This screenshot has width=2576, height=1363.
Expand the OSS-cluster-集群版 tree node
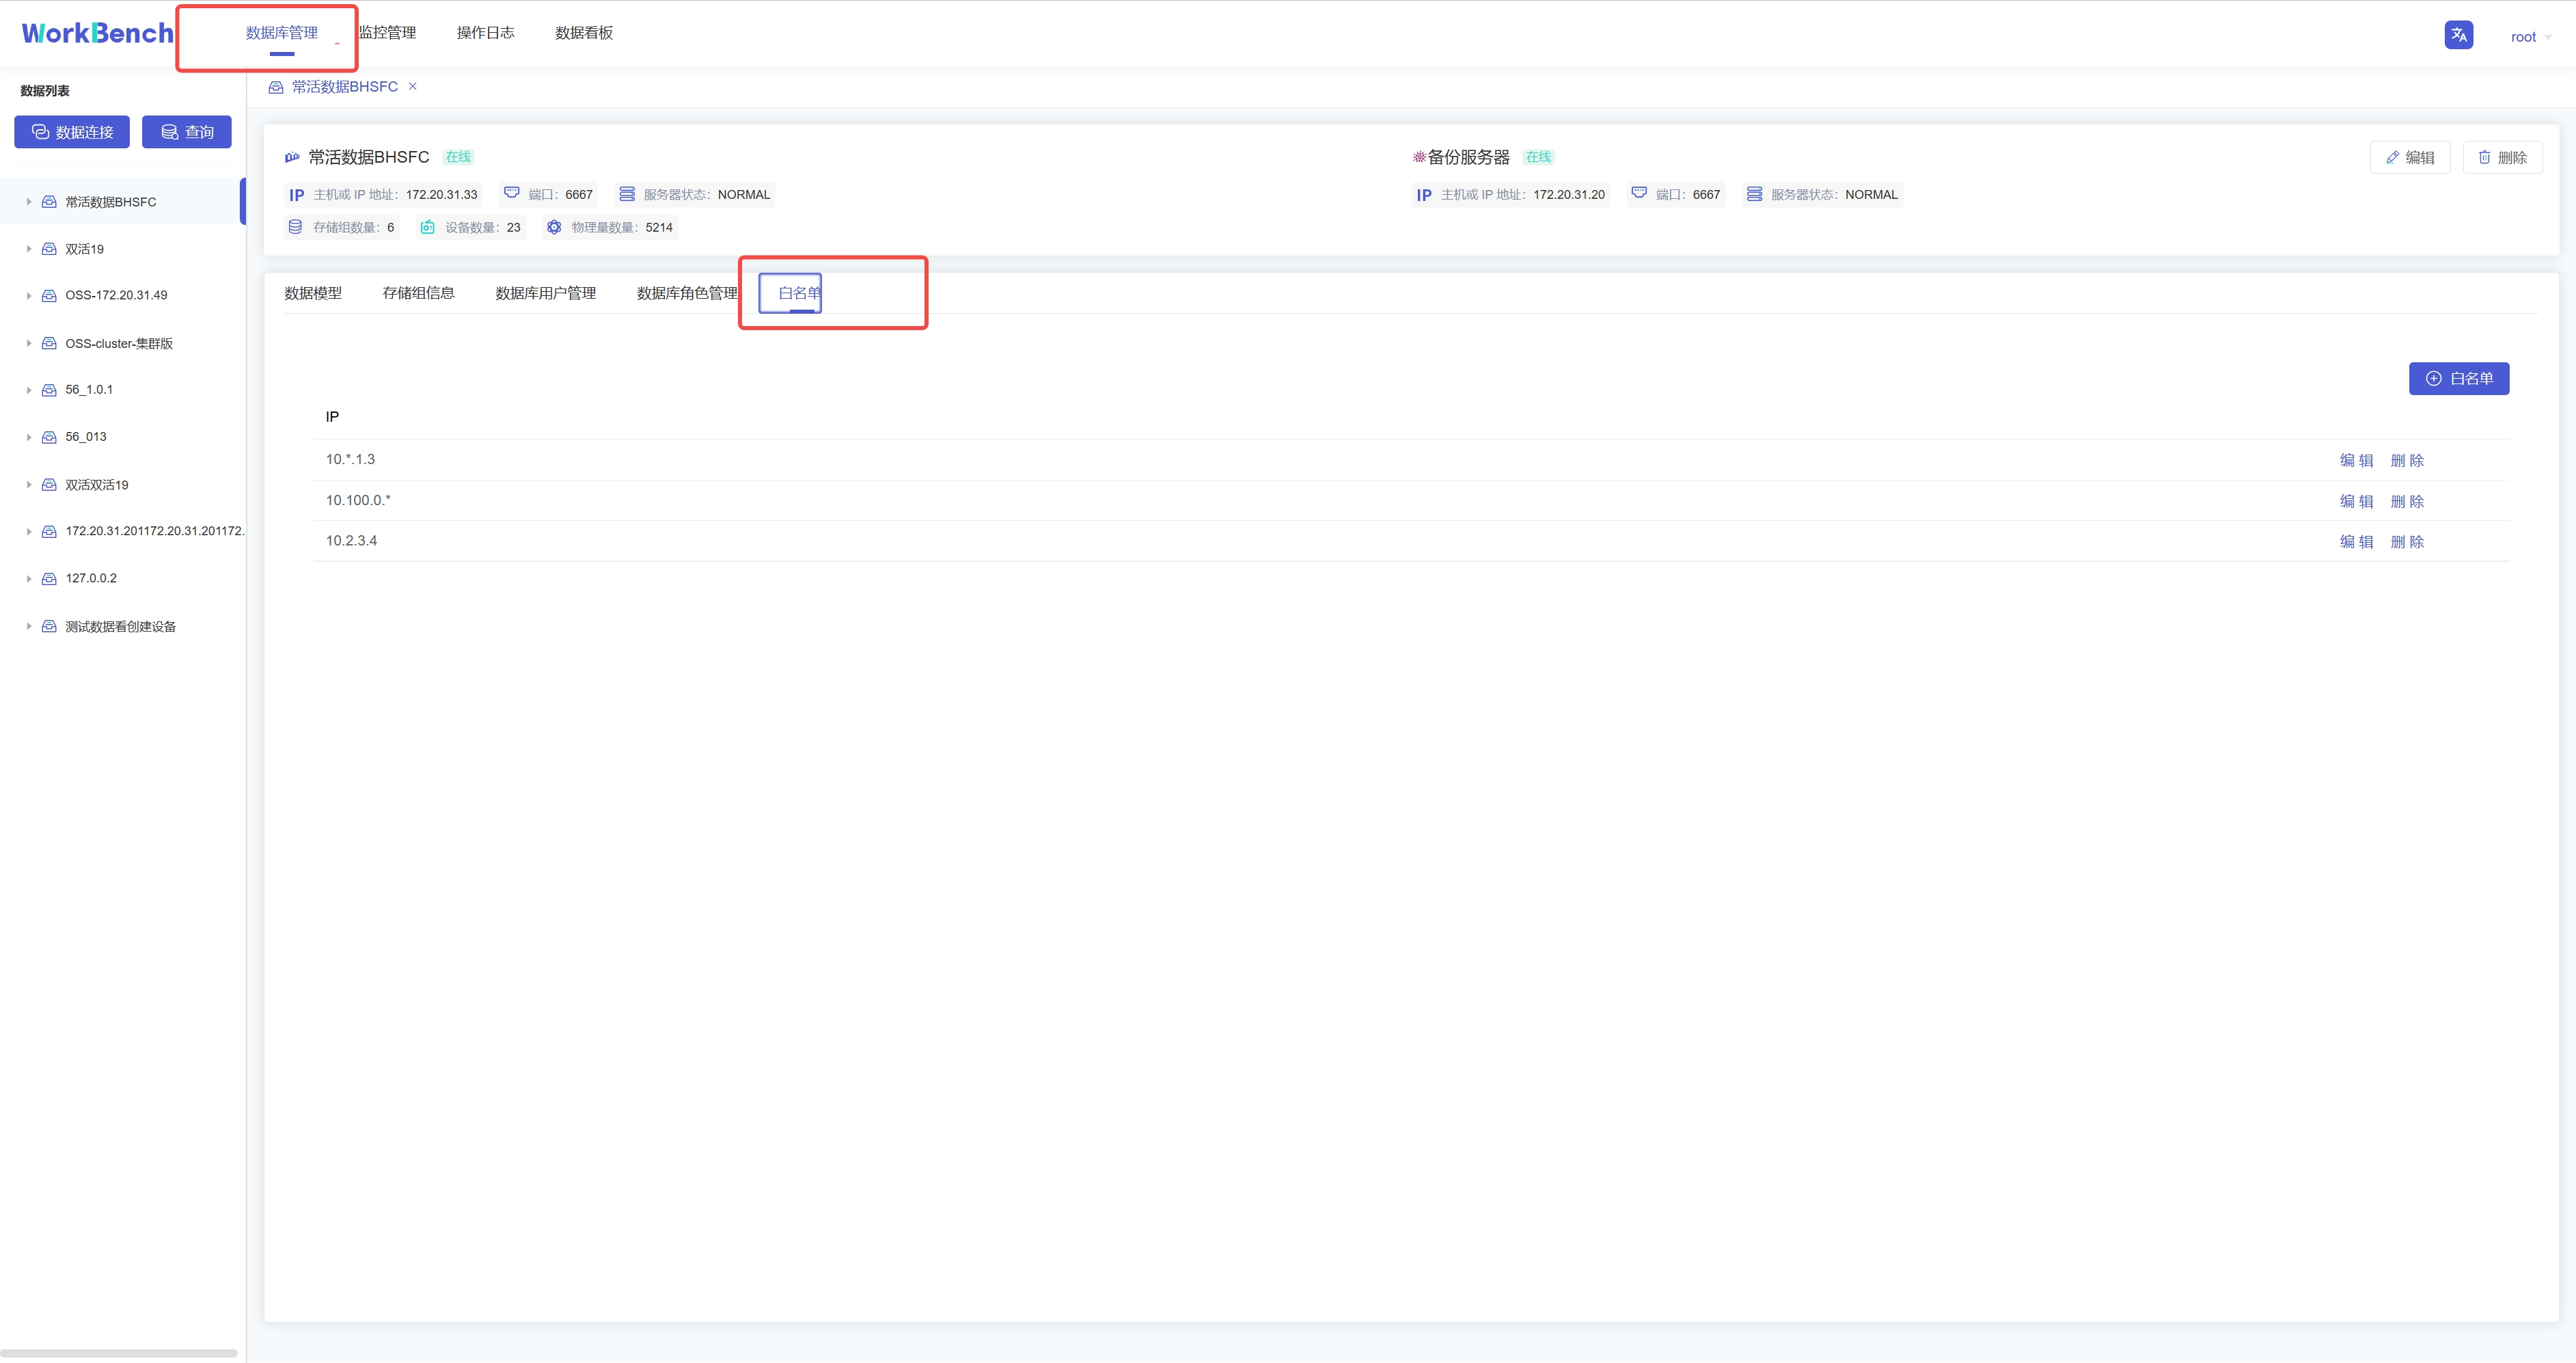click(28, 342)
